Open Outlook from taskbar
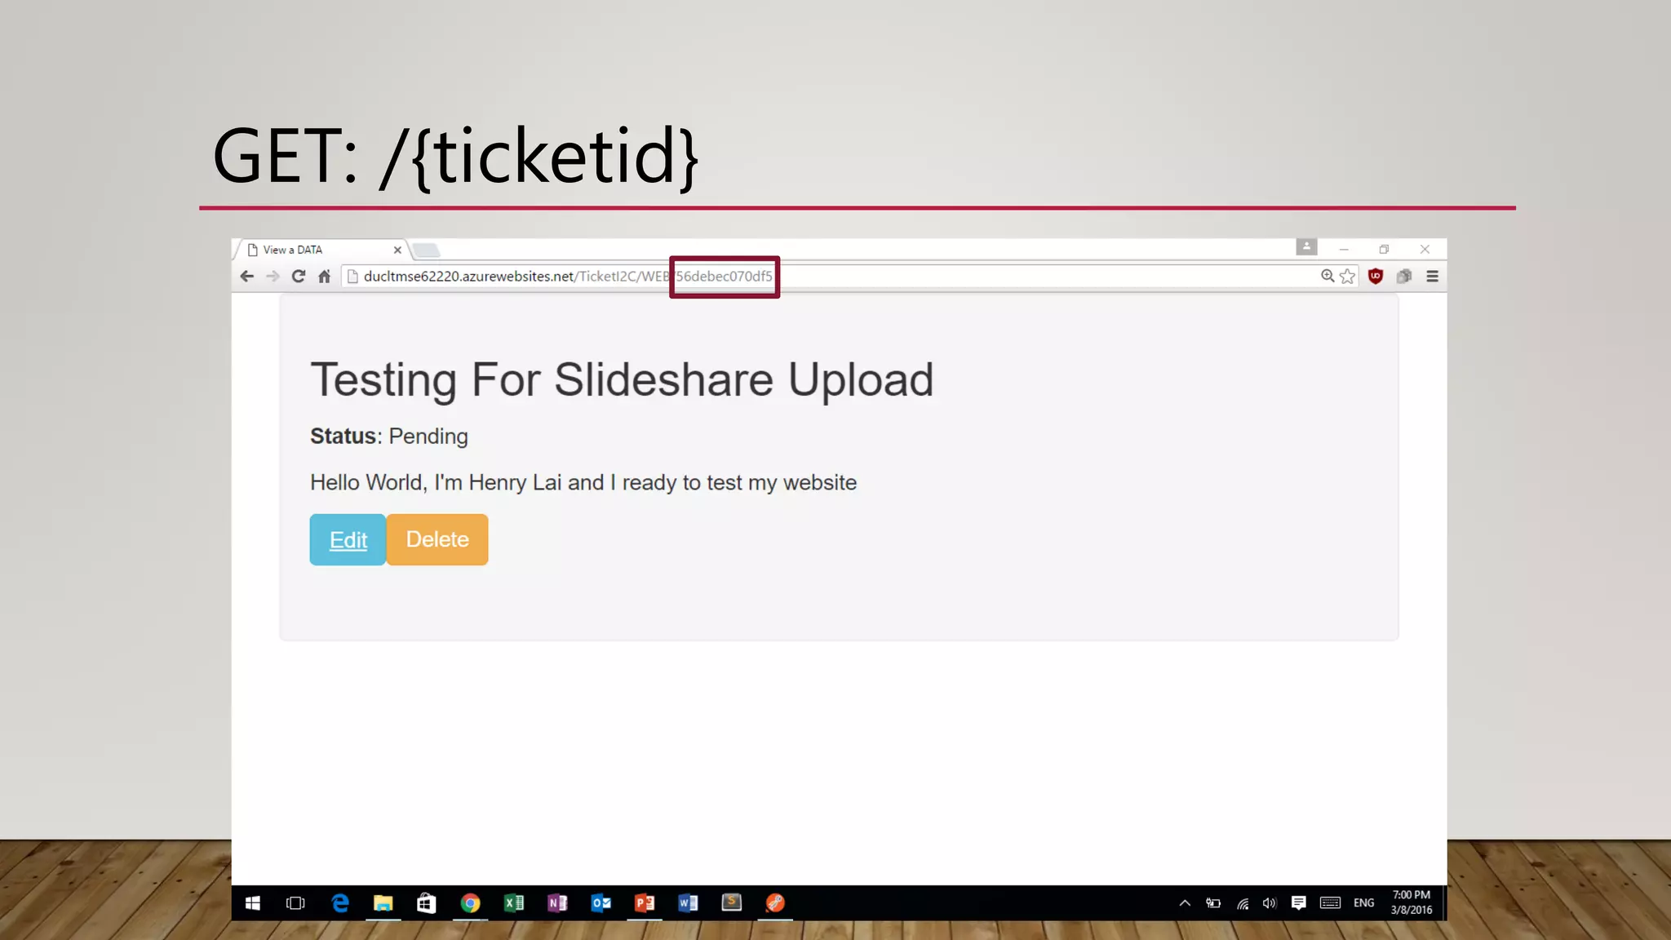 [601, 902]
